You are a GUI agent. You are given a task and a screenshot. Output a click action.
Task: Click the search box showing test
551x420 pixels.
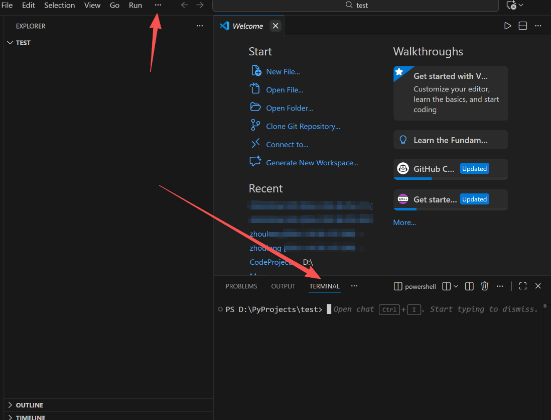coord(356,5)
